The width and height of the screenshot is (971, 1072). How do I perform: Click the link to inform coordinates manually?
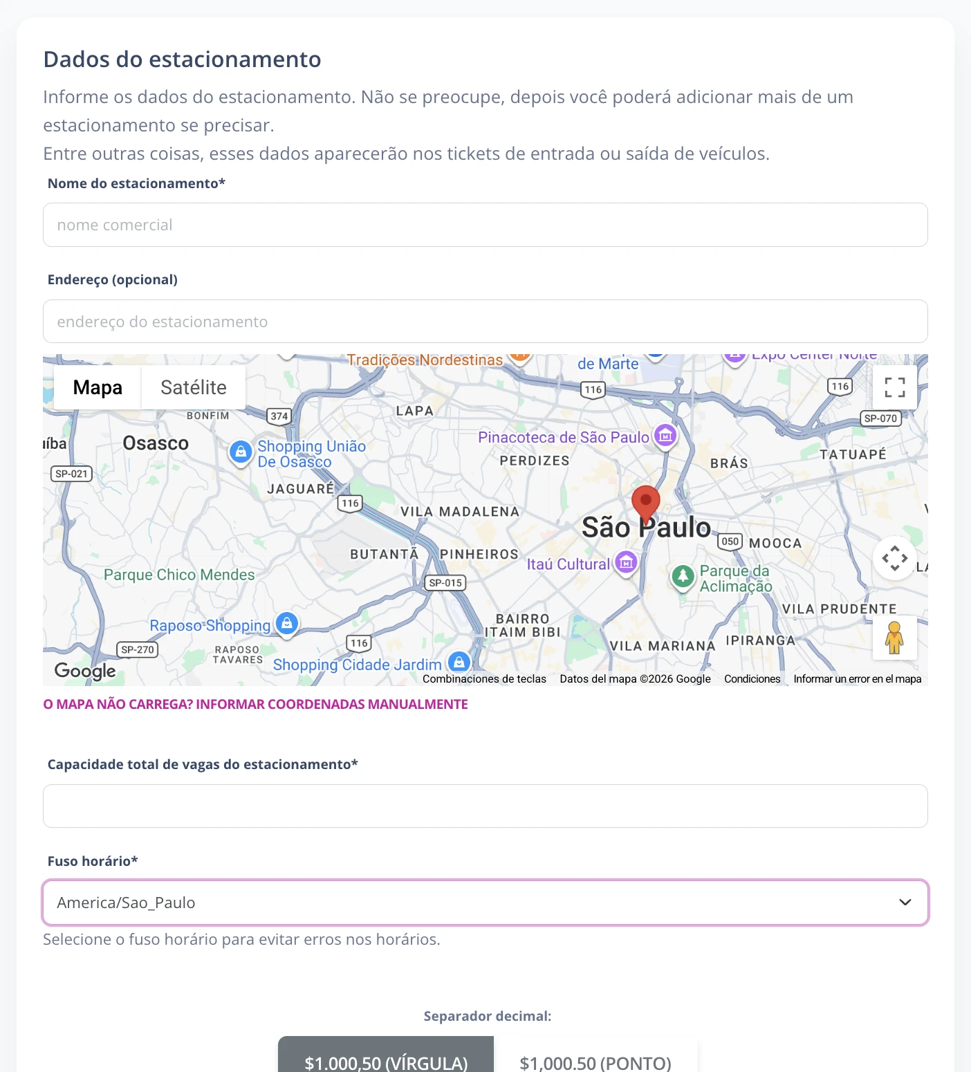(255, 704)
